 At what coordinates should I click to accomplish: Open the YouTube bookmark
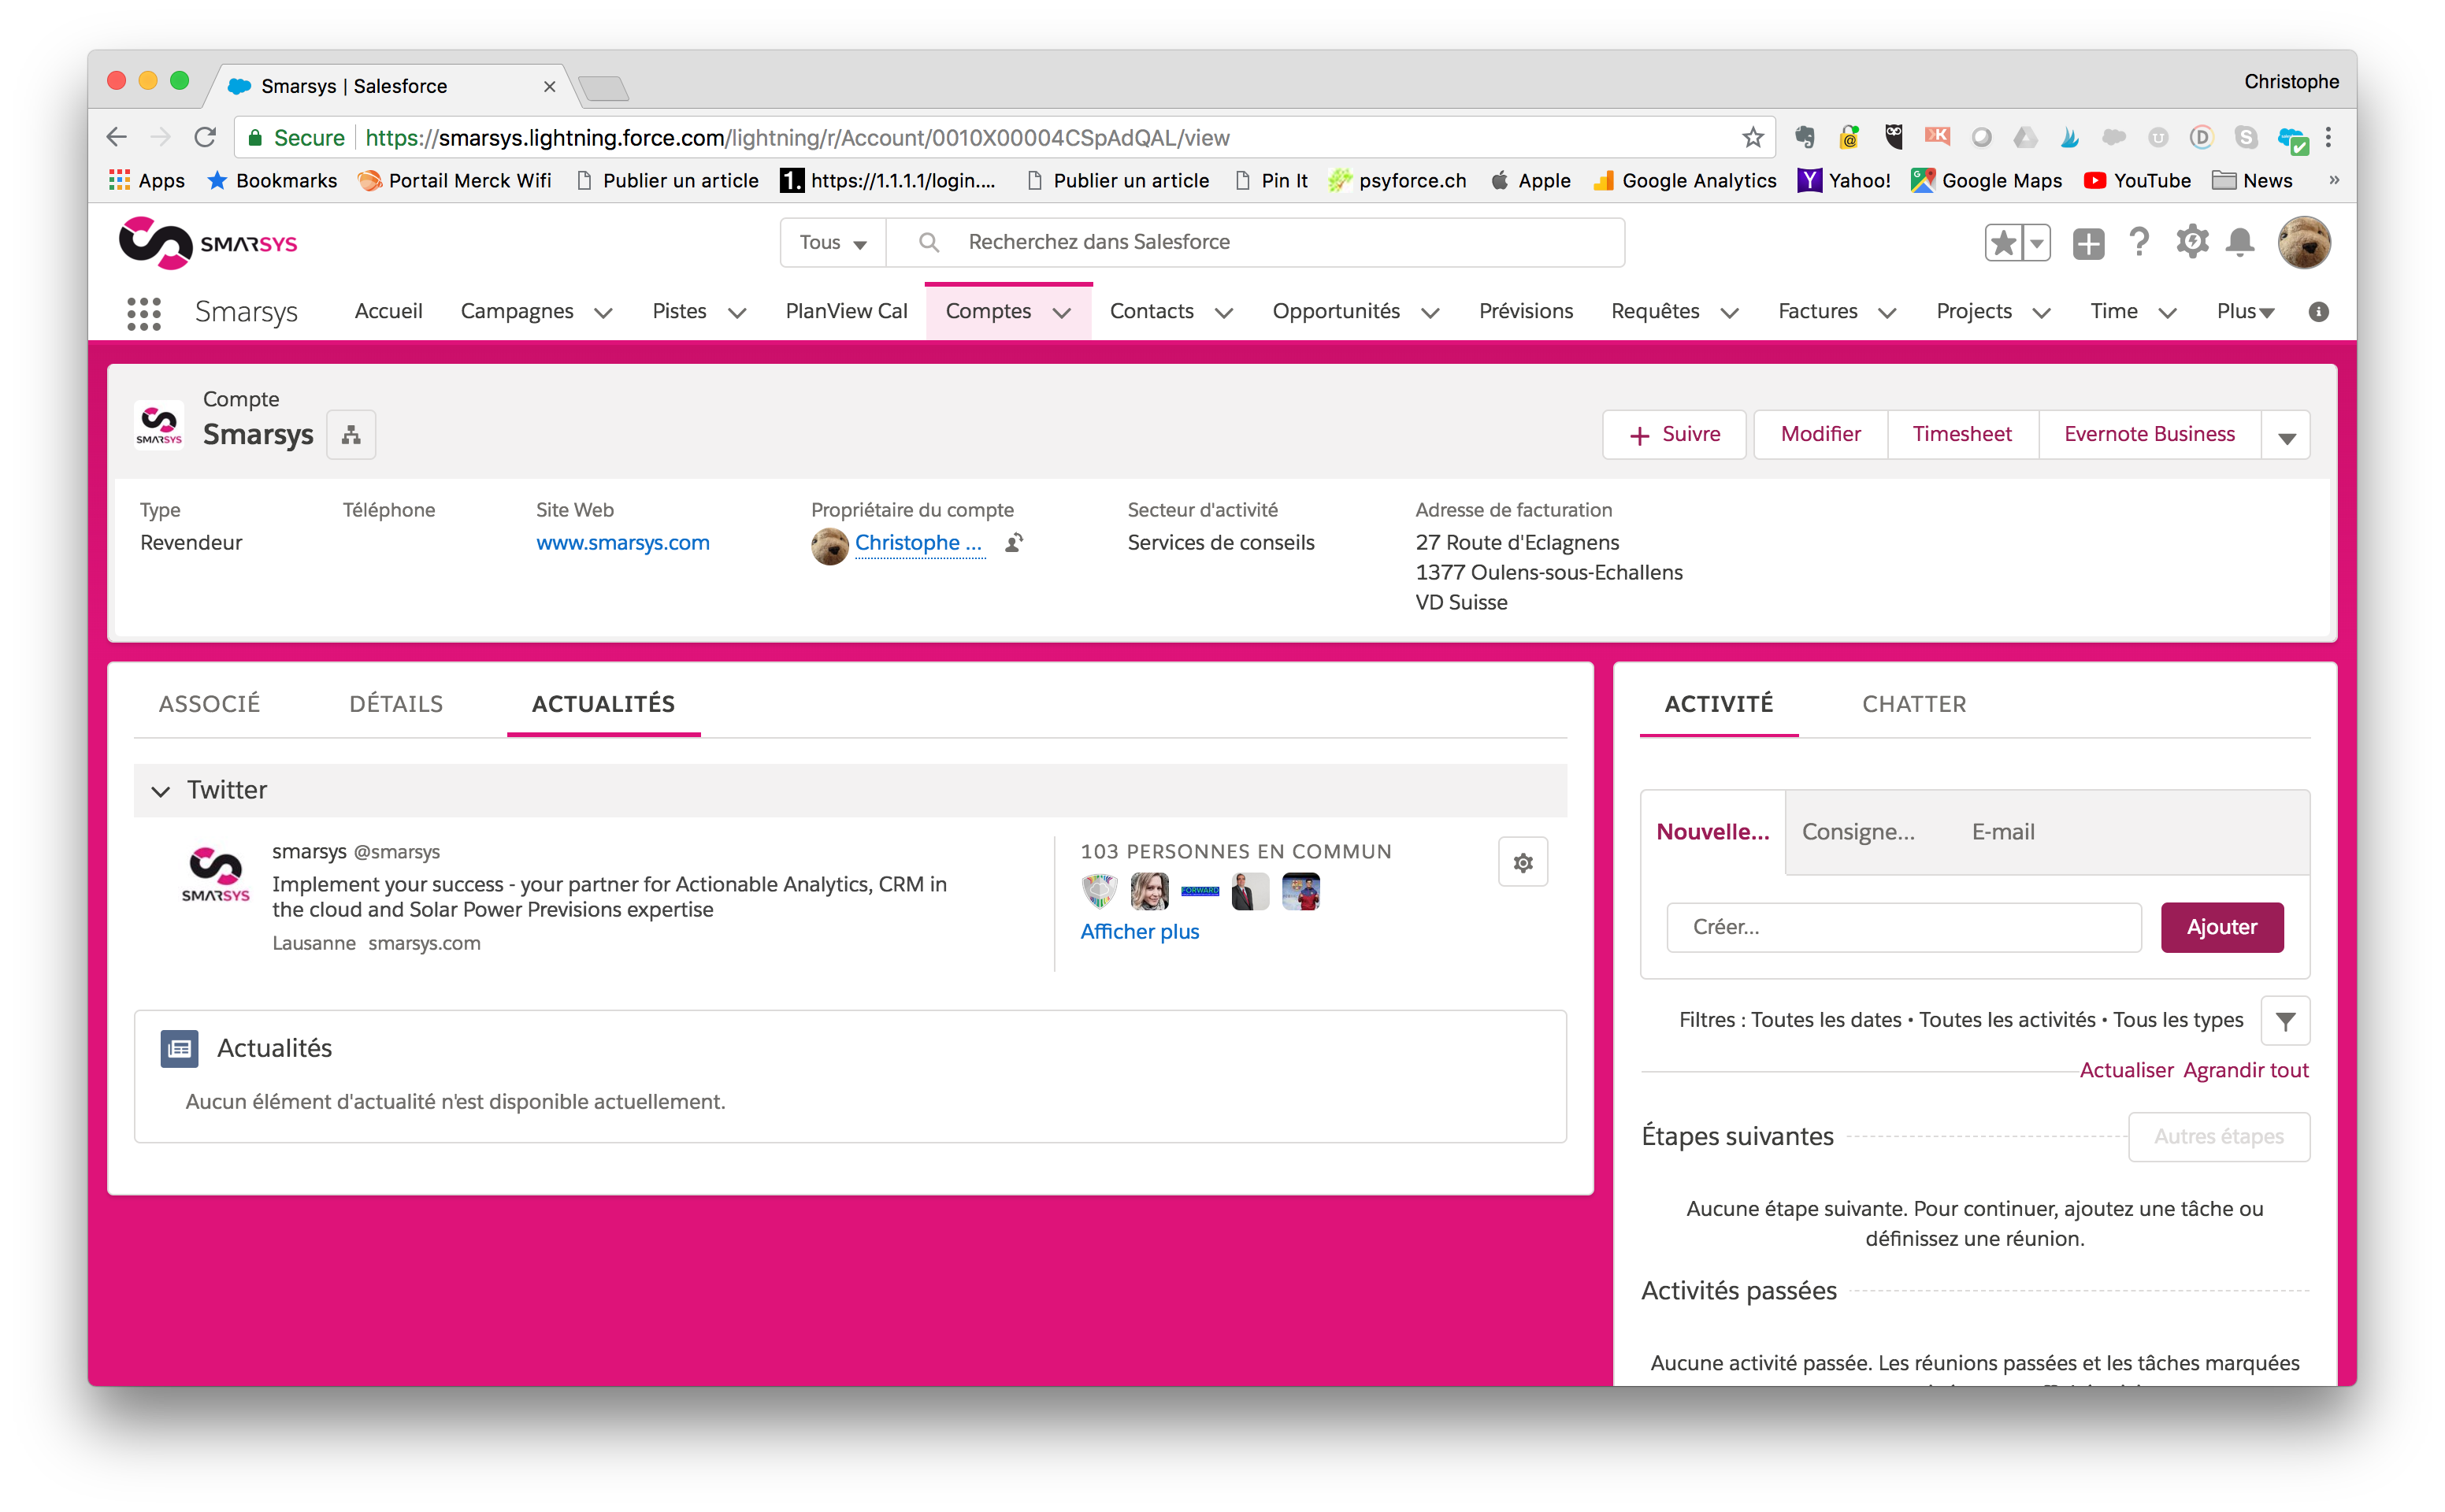click(2137, 181)
